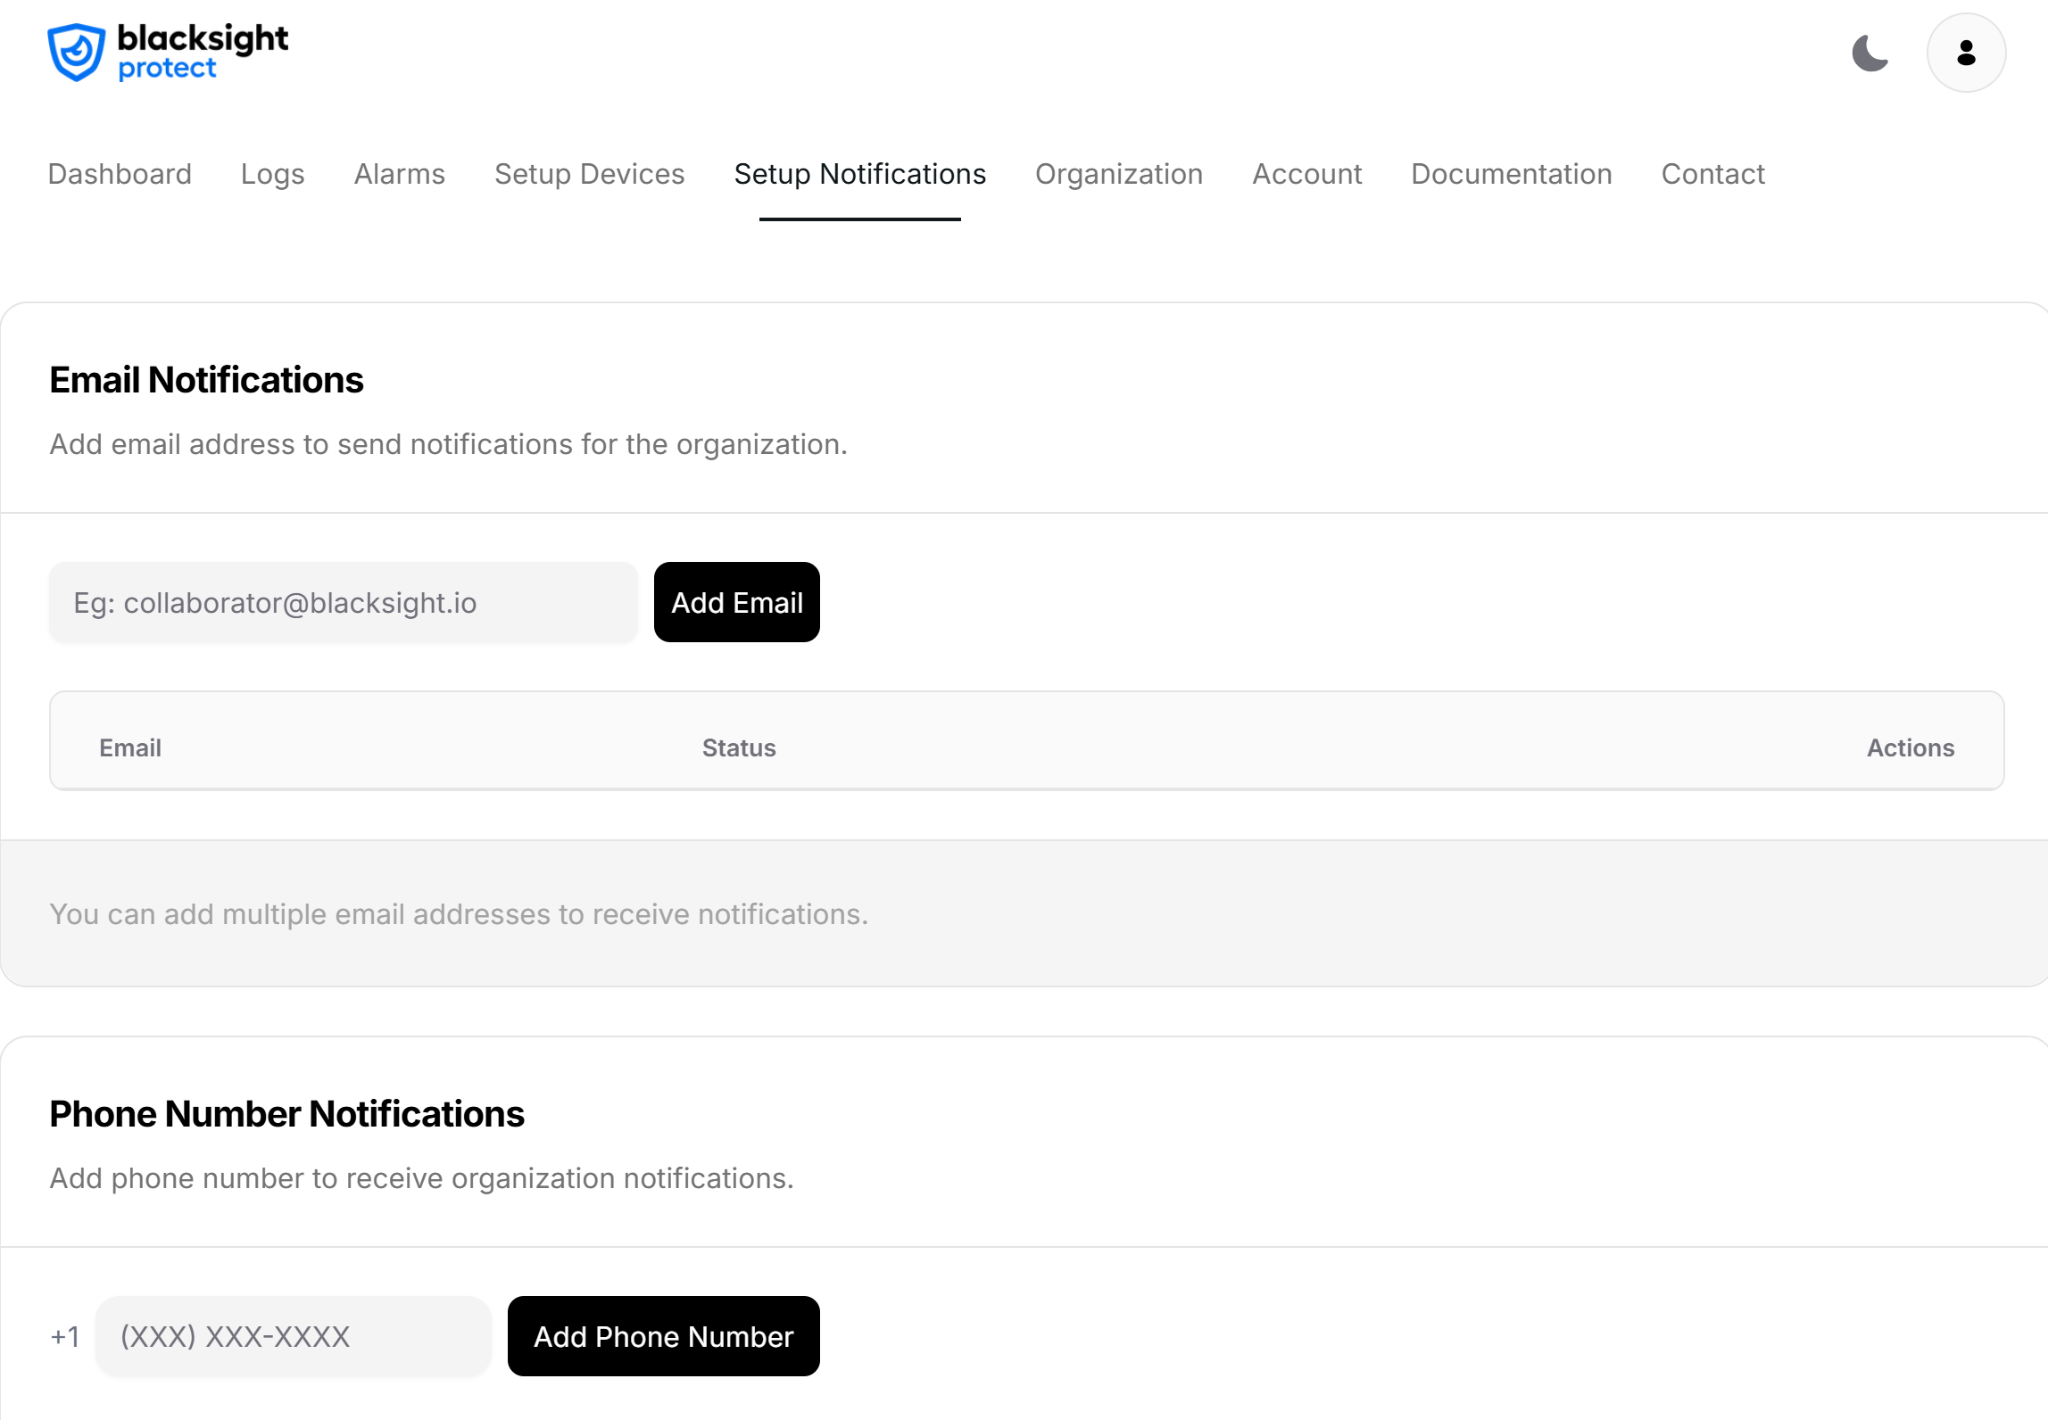This screenshot has height=1420, width=2048.
Task: Click the Email column header
Action: pyautogui.click(x=130, y=747)
